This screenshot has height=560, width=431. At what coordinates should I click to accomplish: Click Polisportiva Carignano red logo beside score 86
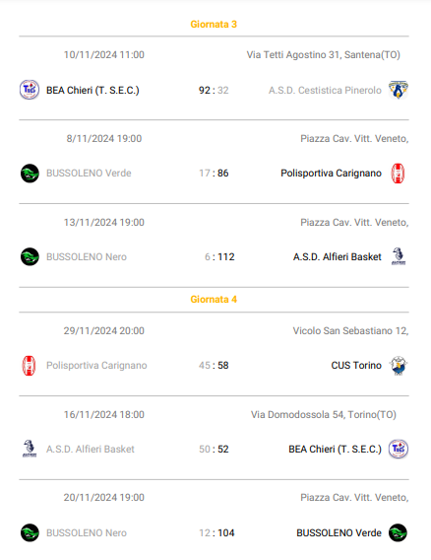398,174
